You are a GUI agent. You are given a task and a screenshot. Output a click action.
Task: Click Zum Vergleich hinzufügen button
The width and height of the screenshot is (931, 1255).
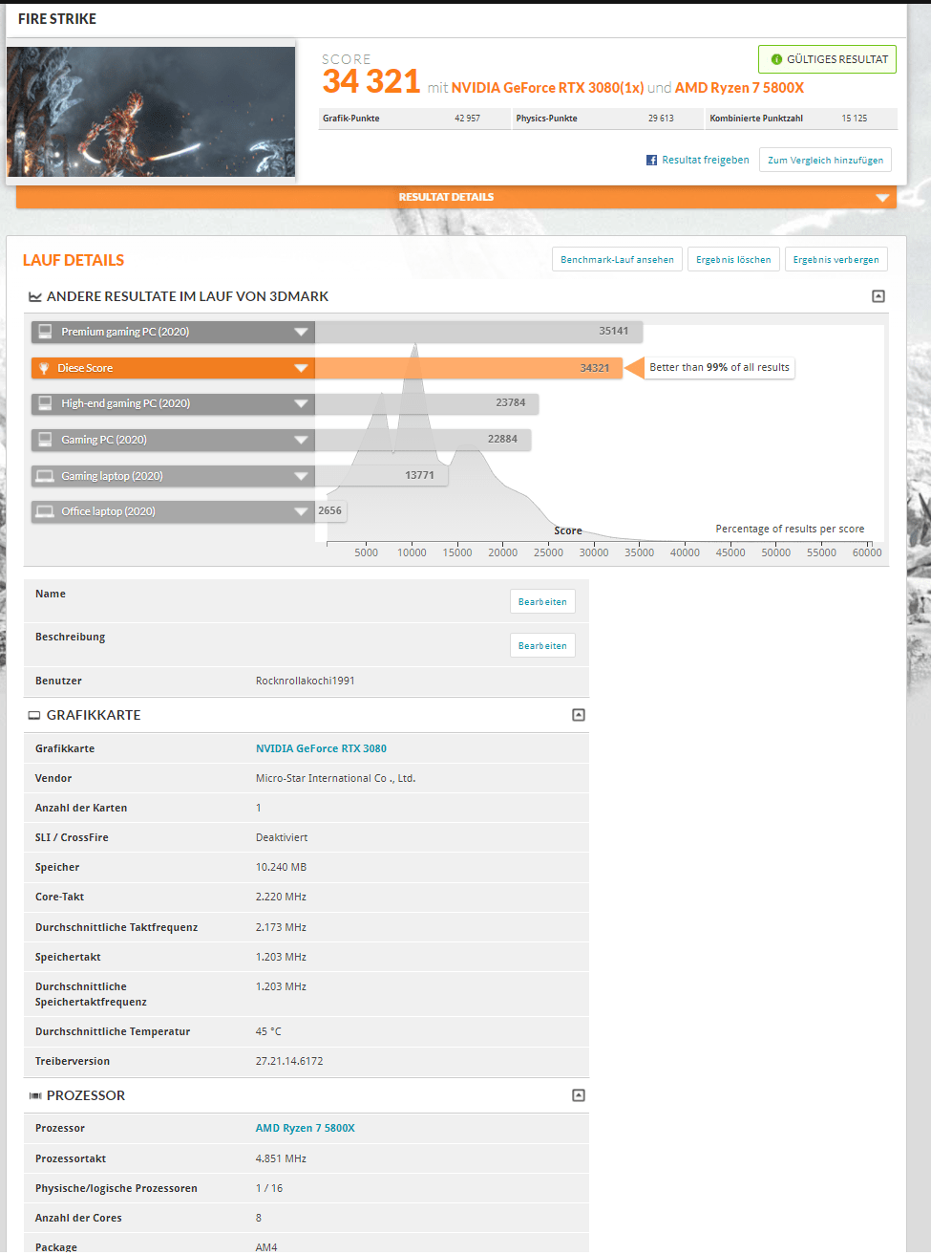click(x=825, y=160)
